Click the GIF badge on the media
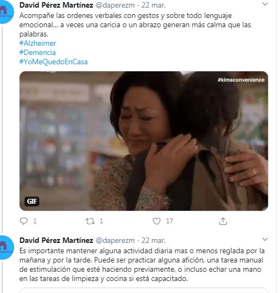 [x=32, y=202]
